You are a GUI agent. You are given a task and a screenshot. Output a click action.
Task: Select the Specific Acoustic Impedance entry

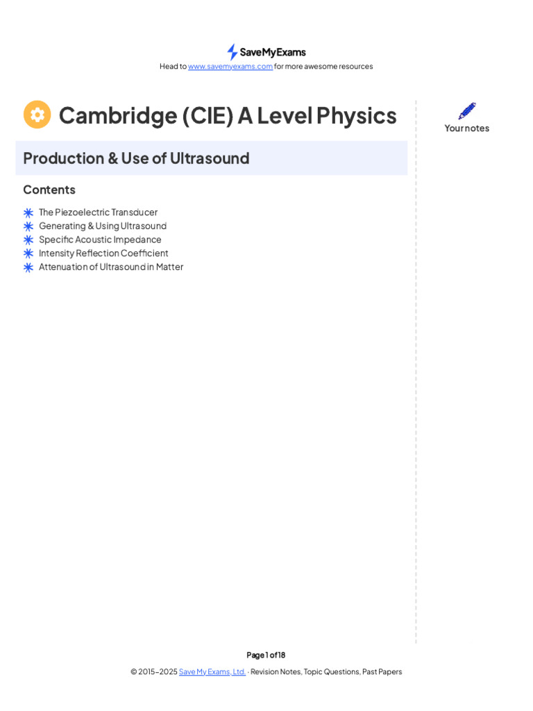100,240
